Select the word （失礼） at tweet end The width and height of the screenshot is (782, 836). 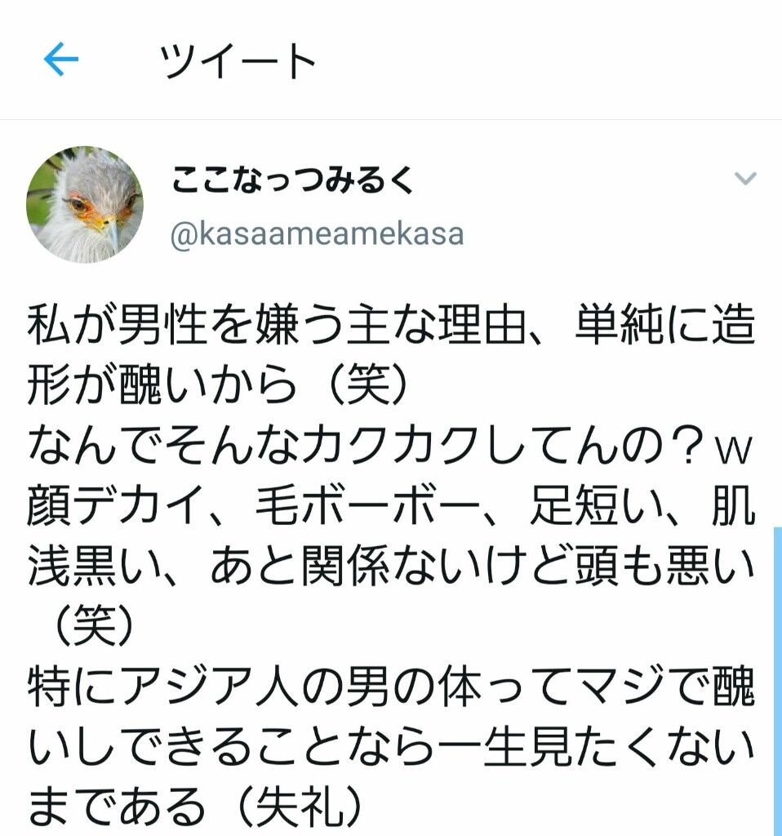[299, 806]
